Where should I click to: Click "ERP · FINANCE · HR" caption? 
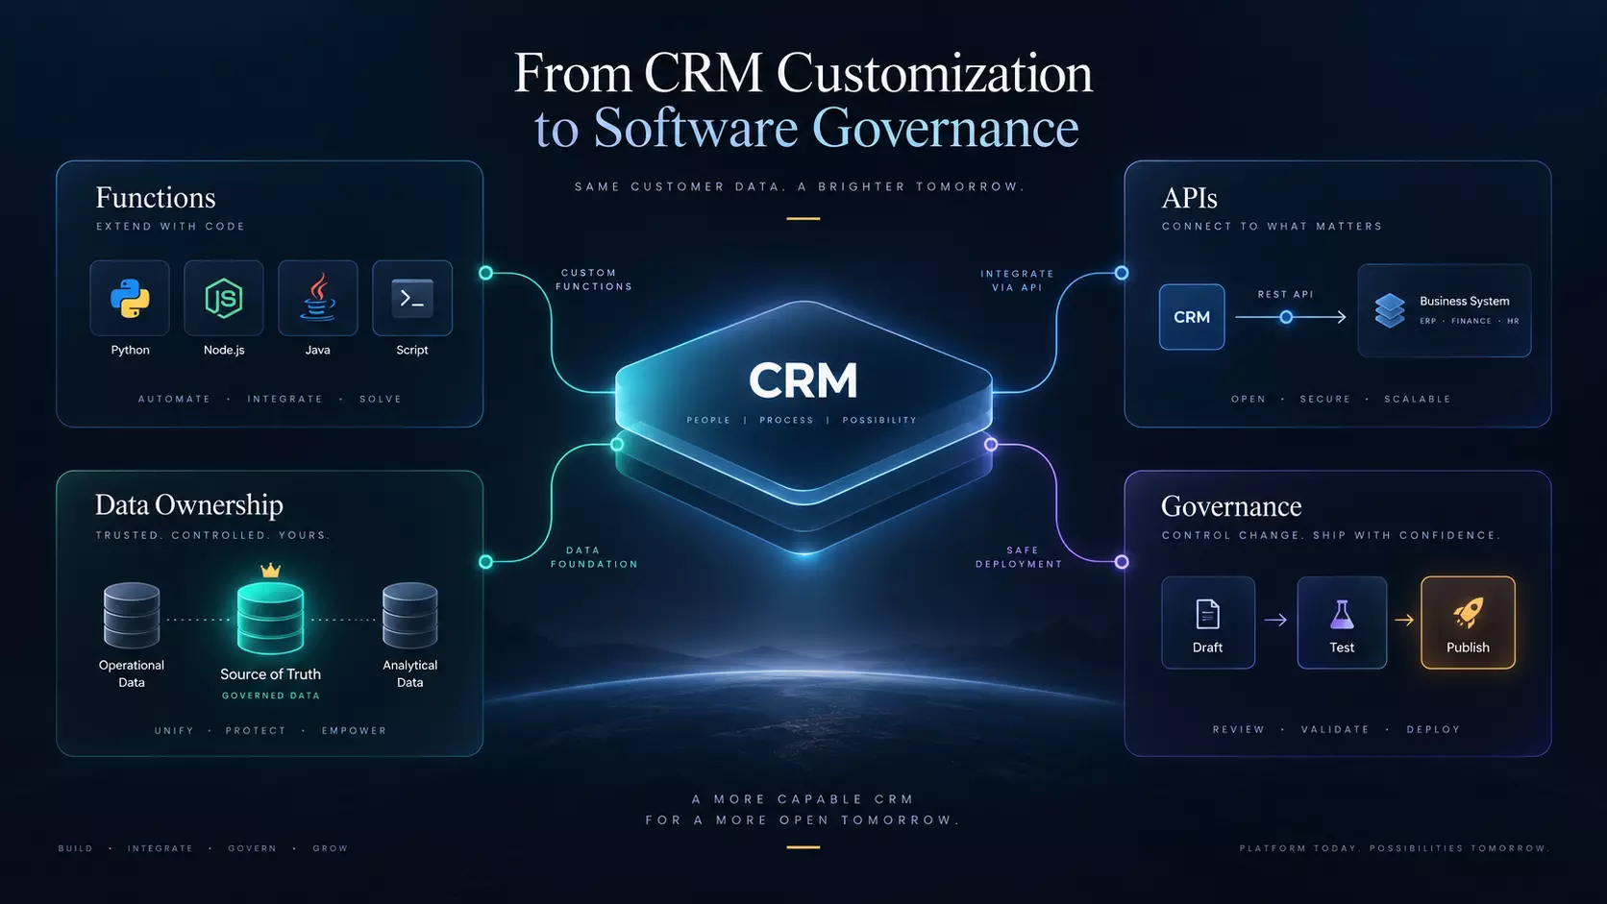[x=1470, y=321]
